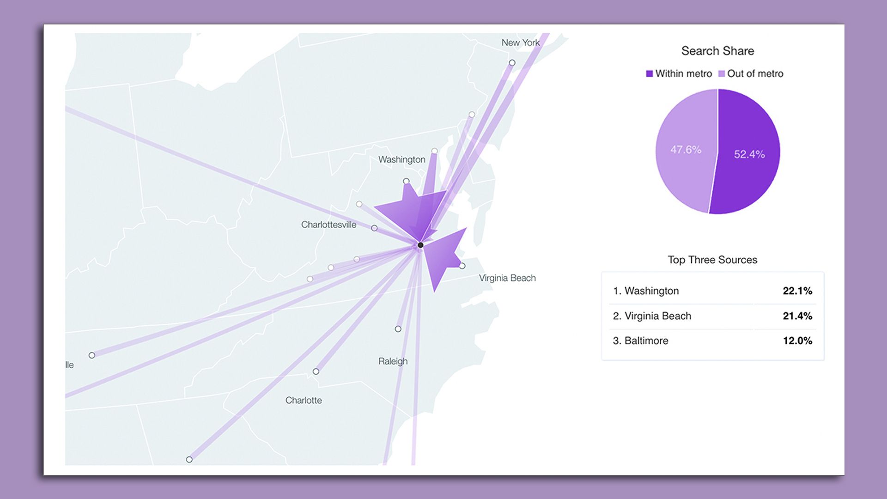This screenshot has width=887, height=499.
Task: Expand the 47.6% pie segment
Action: point(686,150)
